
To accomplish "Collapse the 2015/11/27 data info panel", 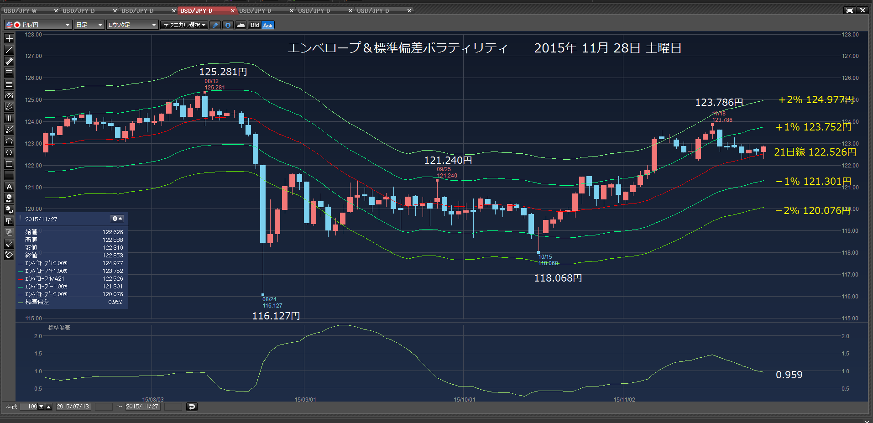I will click(x=117, y=219).
